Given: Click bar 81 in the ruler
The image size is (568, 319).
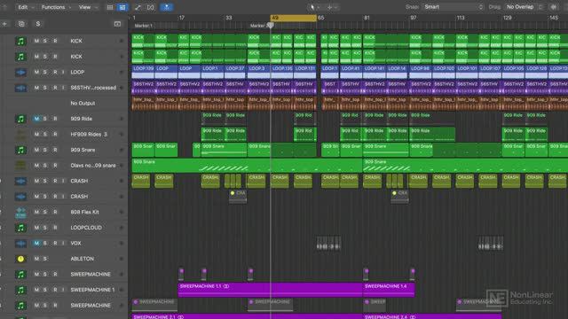Looking at the screenshot, I should 367,18.
